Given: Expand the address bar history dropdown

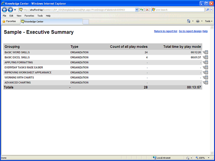Looking at the screenshot, I should (x=137, y=10).
